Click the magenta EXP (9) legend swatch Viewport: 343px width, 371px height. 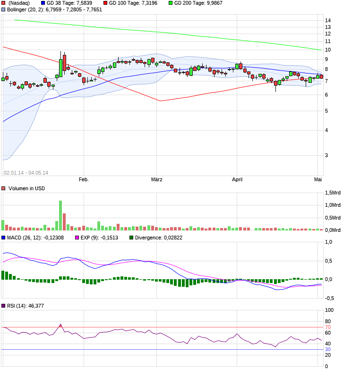coord(77,238)
